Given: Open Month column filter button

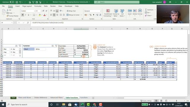Looking at the screenshot, I should 176,62.
